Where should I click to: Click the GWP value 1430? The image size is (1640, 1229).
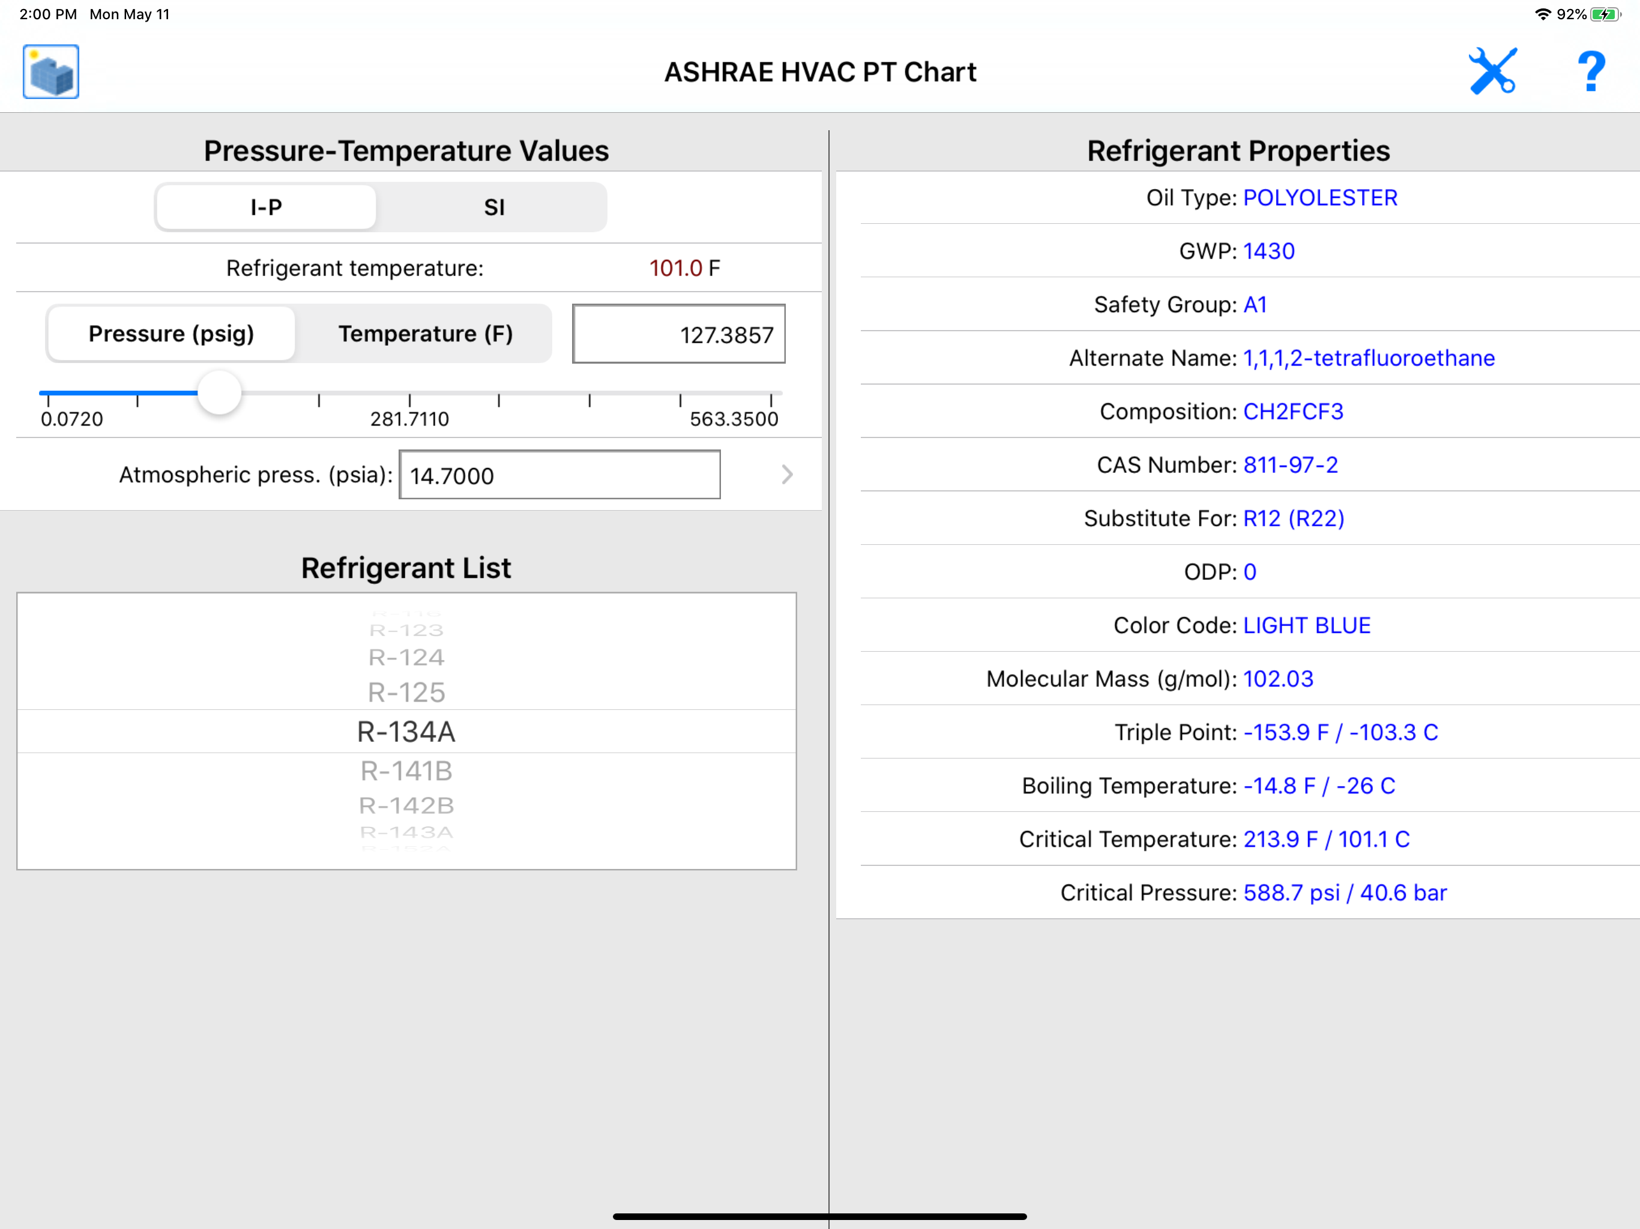[x=1269, y=251]
